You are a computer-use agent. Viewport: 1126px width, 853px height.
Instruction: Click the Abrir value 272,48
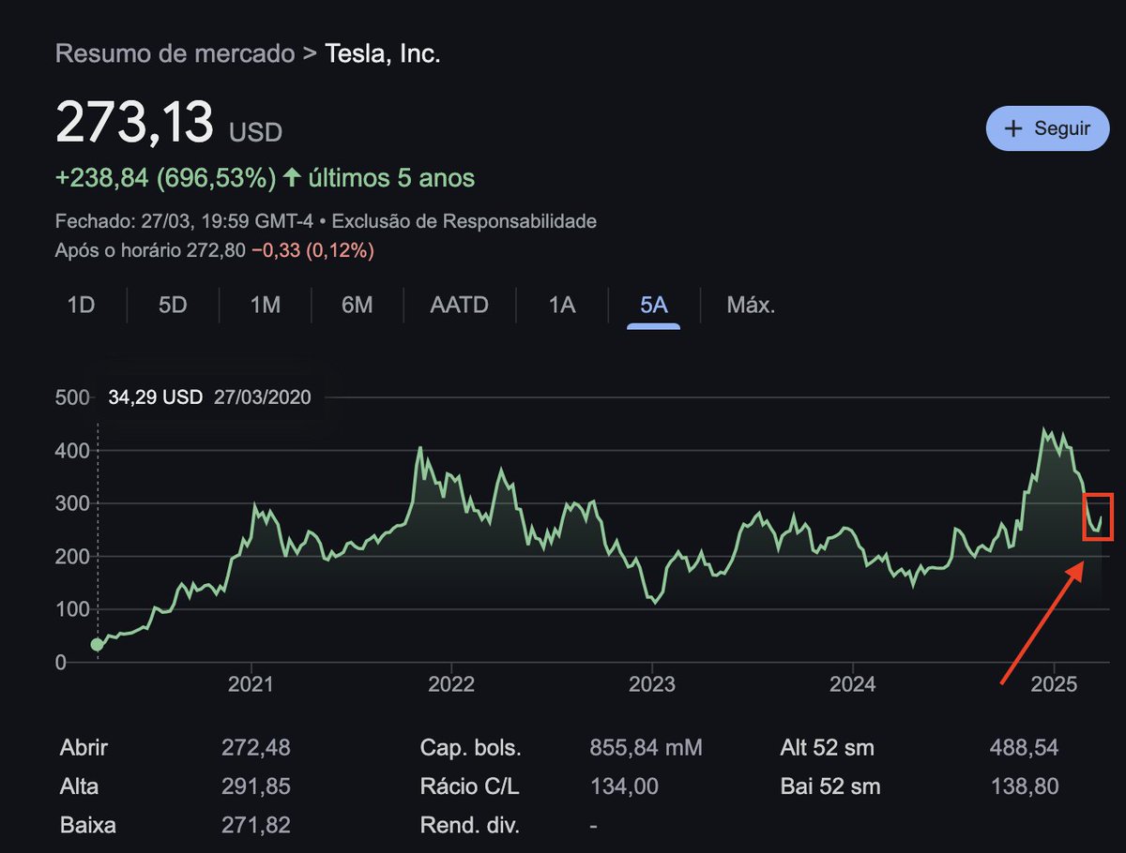point(256,748)
